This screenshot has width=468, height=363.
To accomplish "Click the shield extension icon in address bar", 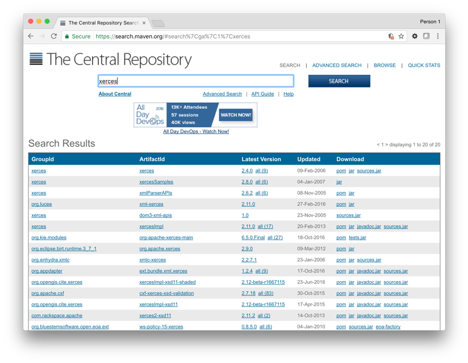I will (391, 36).
